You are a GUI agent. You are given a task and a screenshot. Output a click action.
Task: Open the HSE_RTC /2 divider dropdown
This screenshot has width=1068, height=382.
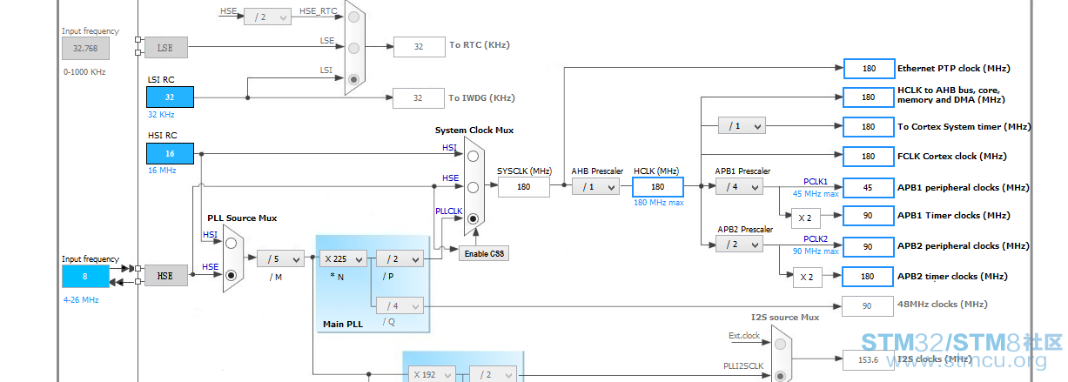(x=266, y=16)
